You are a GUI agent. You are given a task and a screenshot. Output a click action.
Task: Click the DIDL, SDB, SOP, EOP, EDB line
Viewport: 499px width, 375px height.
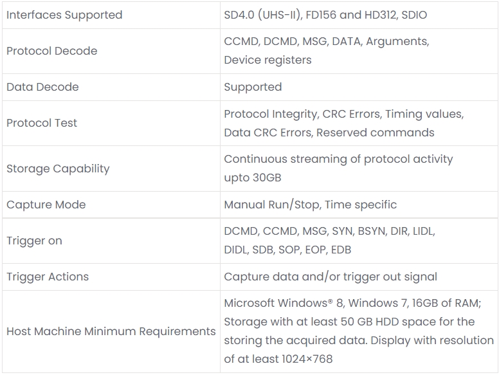tap(287, 250)
